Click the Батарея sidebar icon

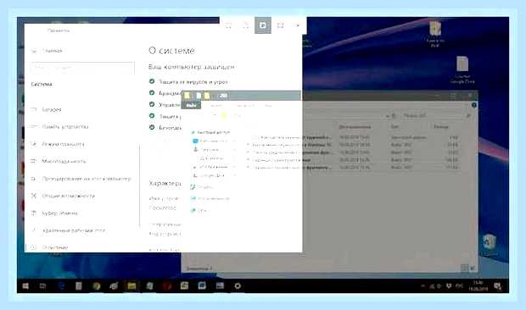point(34,109)
